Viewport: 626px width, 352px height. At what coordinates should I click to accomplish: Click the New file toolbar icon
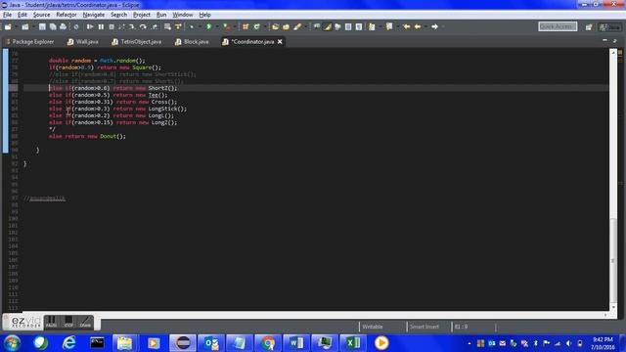click(8, 26)
